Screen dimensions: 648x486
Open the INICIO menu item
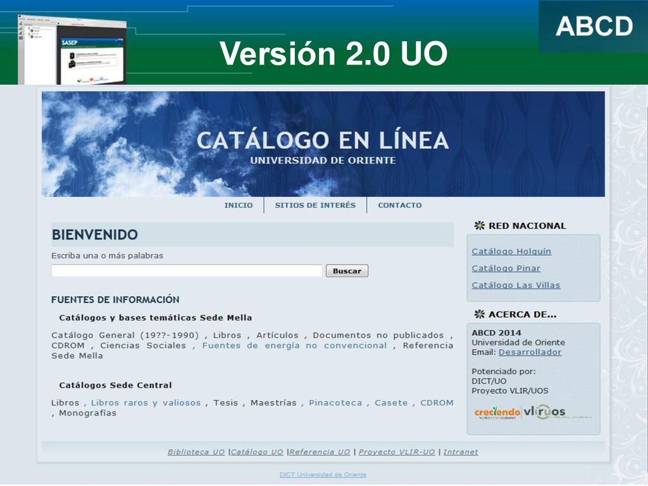point(239,206)
